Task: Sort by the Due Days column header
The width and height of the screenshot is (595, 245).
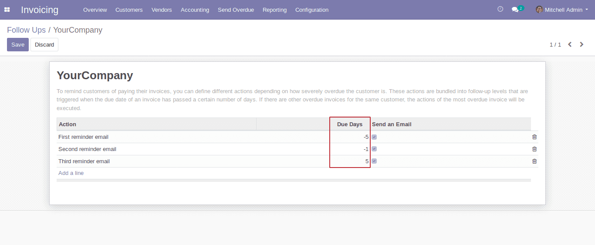Action: point(350,124)
